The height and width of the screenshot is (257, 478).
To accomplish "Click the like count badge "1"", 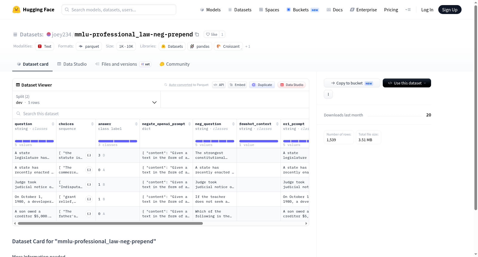I will point(222,34).
